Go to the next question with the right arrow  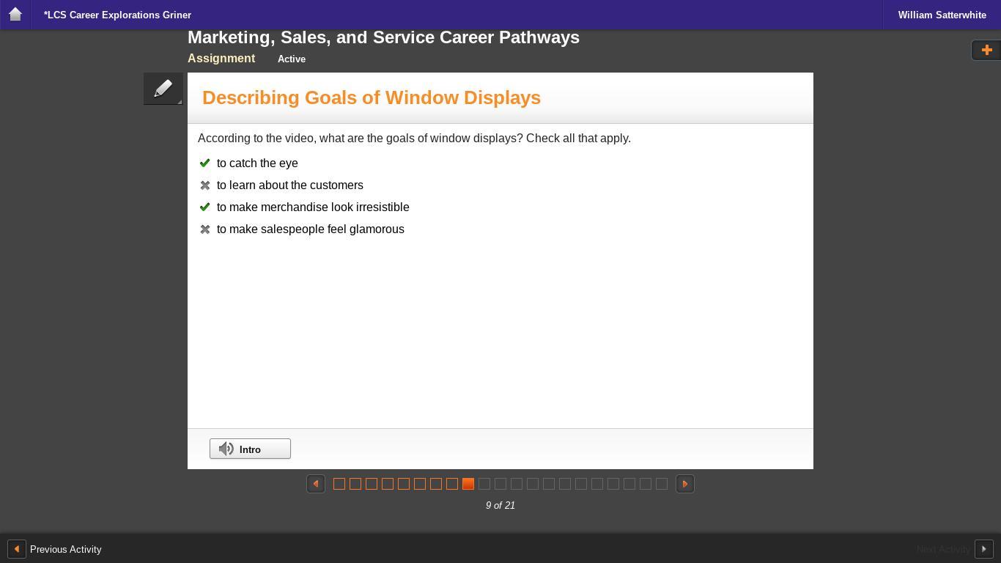685,484
